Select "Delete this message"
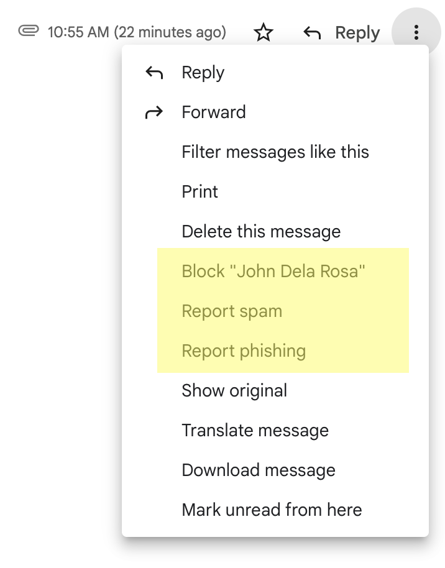This screenshot has width=445, height=568. point(261,232)
